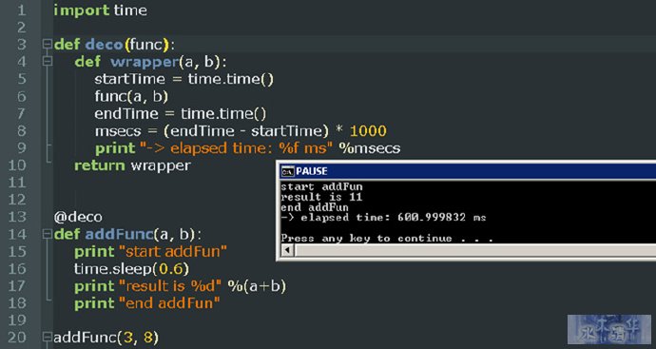Place cursor in time.sleep(0.6) call

point(132,269)
